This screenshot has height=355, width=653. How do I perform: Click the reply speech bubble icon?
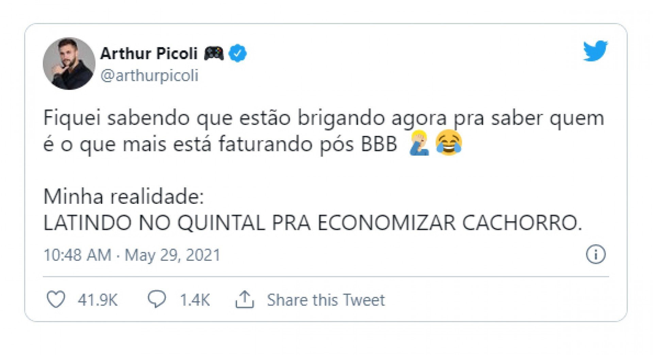tap(156, 300)
